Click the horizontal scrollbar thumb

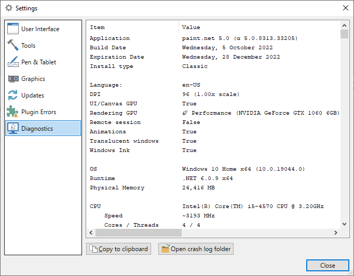click(139, 232)
